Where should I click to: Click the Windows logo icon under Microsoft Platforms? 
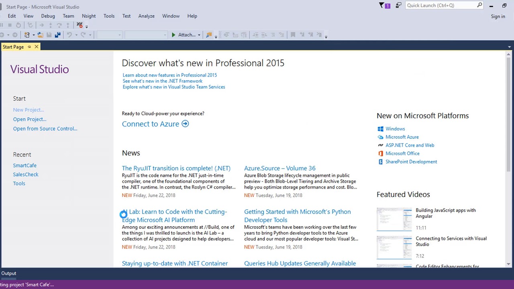click(x=380, y=129)
